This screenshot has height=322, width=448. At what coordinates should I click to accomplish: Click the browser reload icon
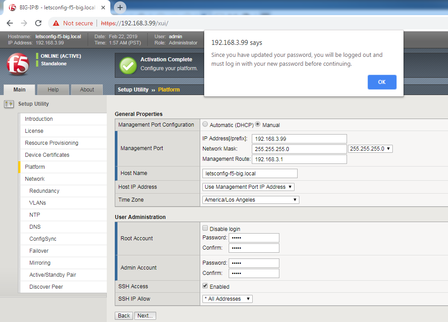click(x=39, y=23)
